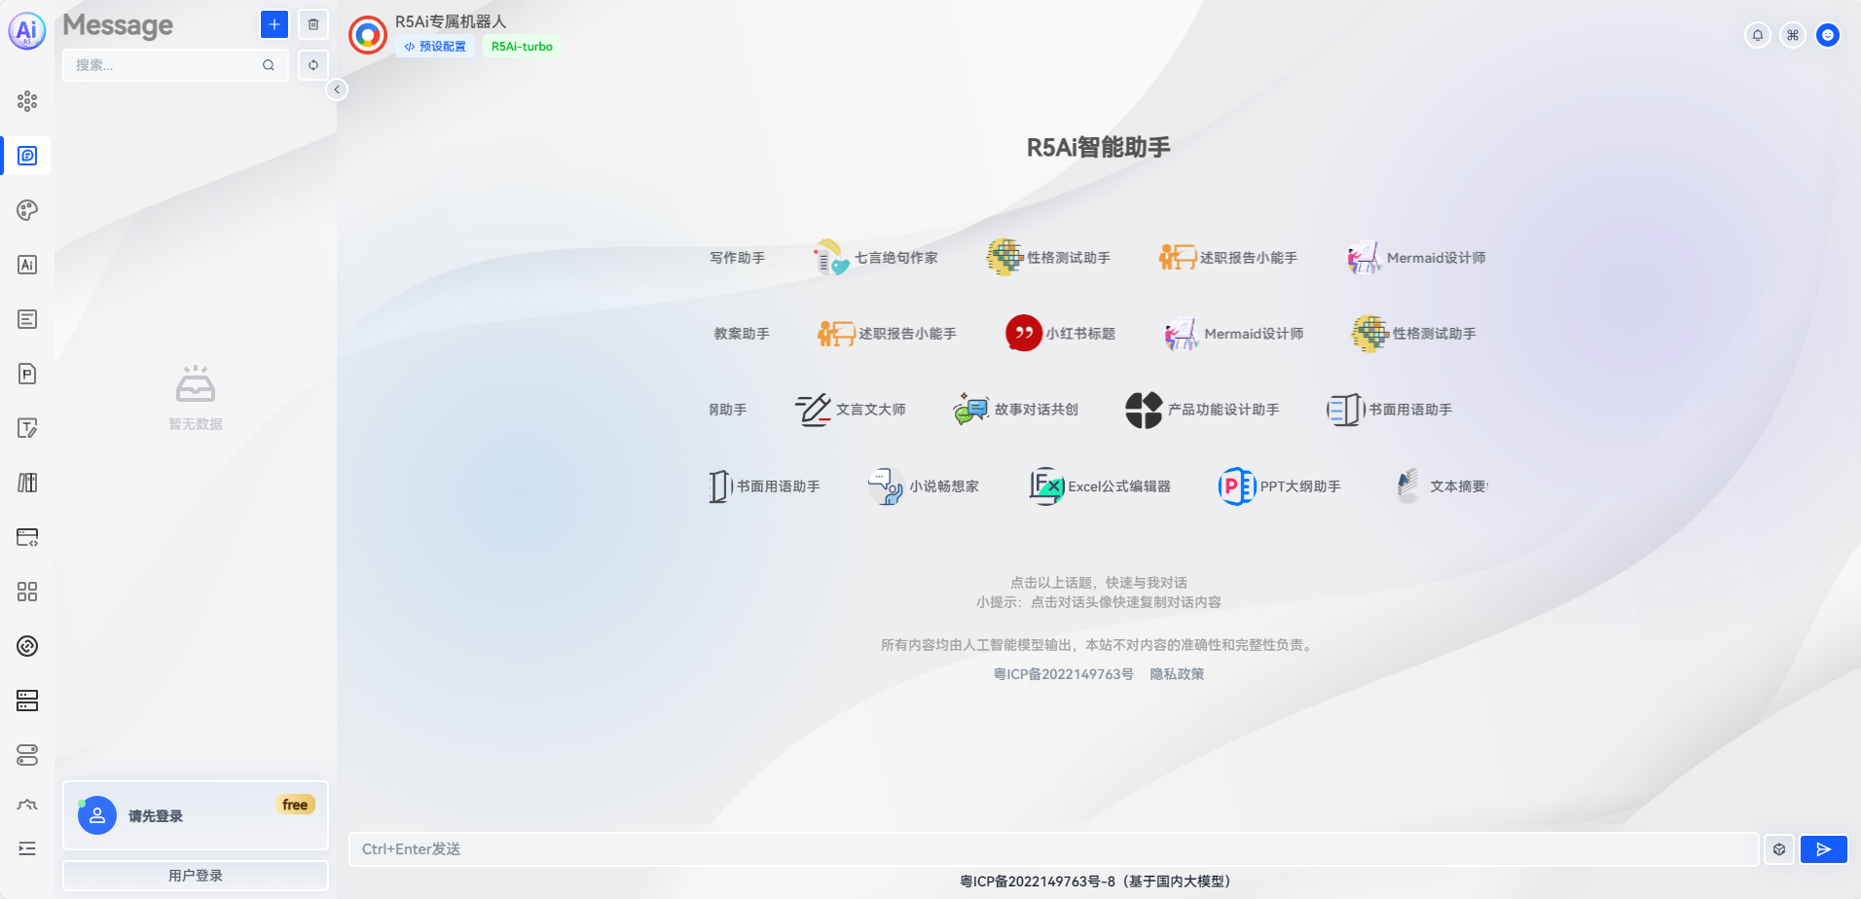Click the command key shortcut icon
Screen dimensions: 1861x899
[x=1793, y=35]
